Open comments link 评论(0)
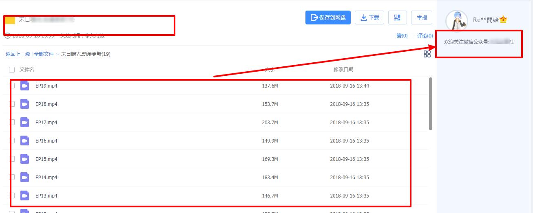This screenshot has height=213, width=533. (x=425, y=36)
